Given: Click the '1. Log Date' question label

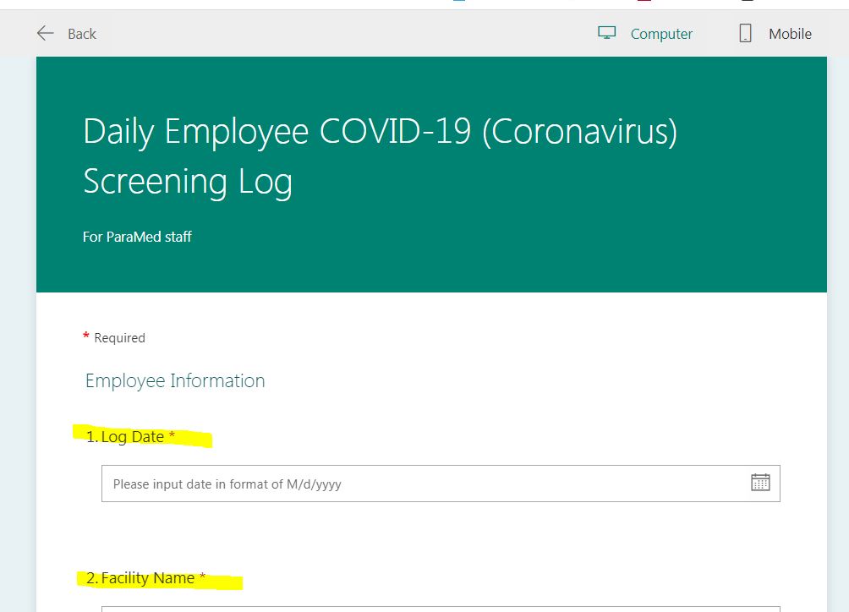Looking at the screenshot, I should (x=130, y=437).
